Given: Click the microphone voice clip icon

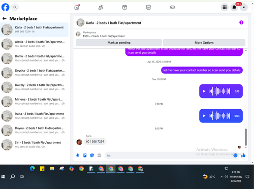Looking at the screenshot, I should (78, 155).
